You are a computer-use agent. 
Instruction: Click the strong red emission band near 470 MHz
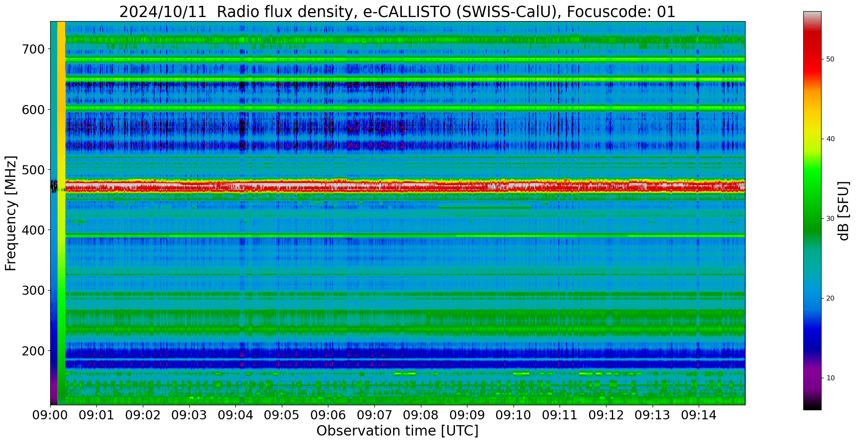point(405,186)
